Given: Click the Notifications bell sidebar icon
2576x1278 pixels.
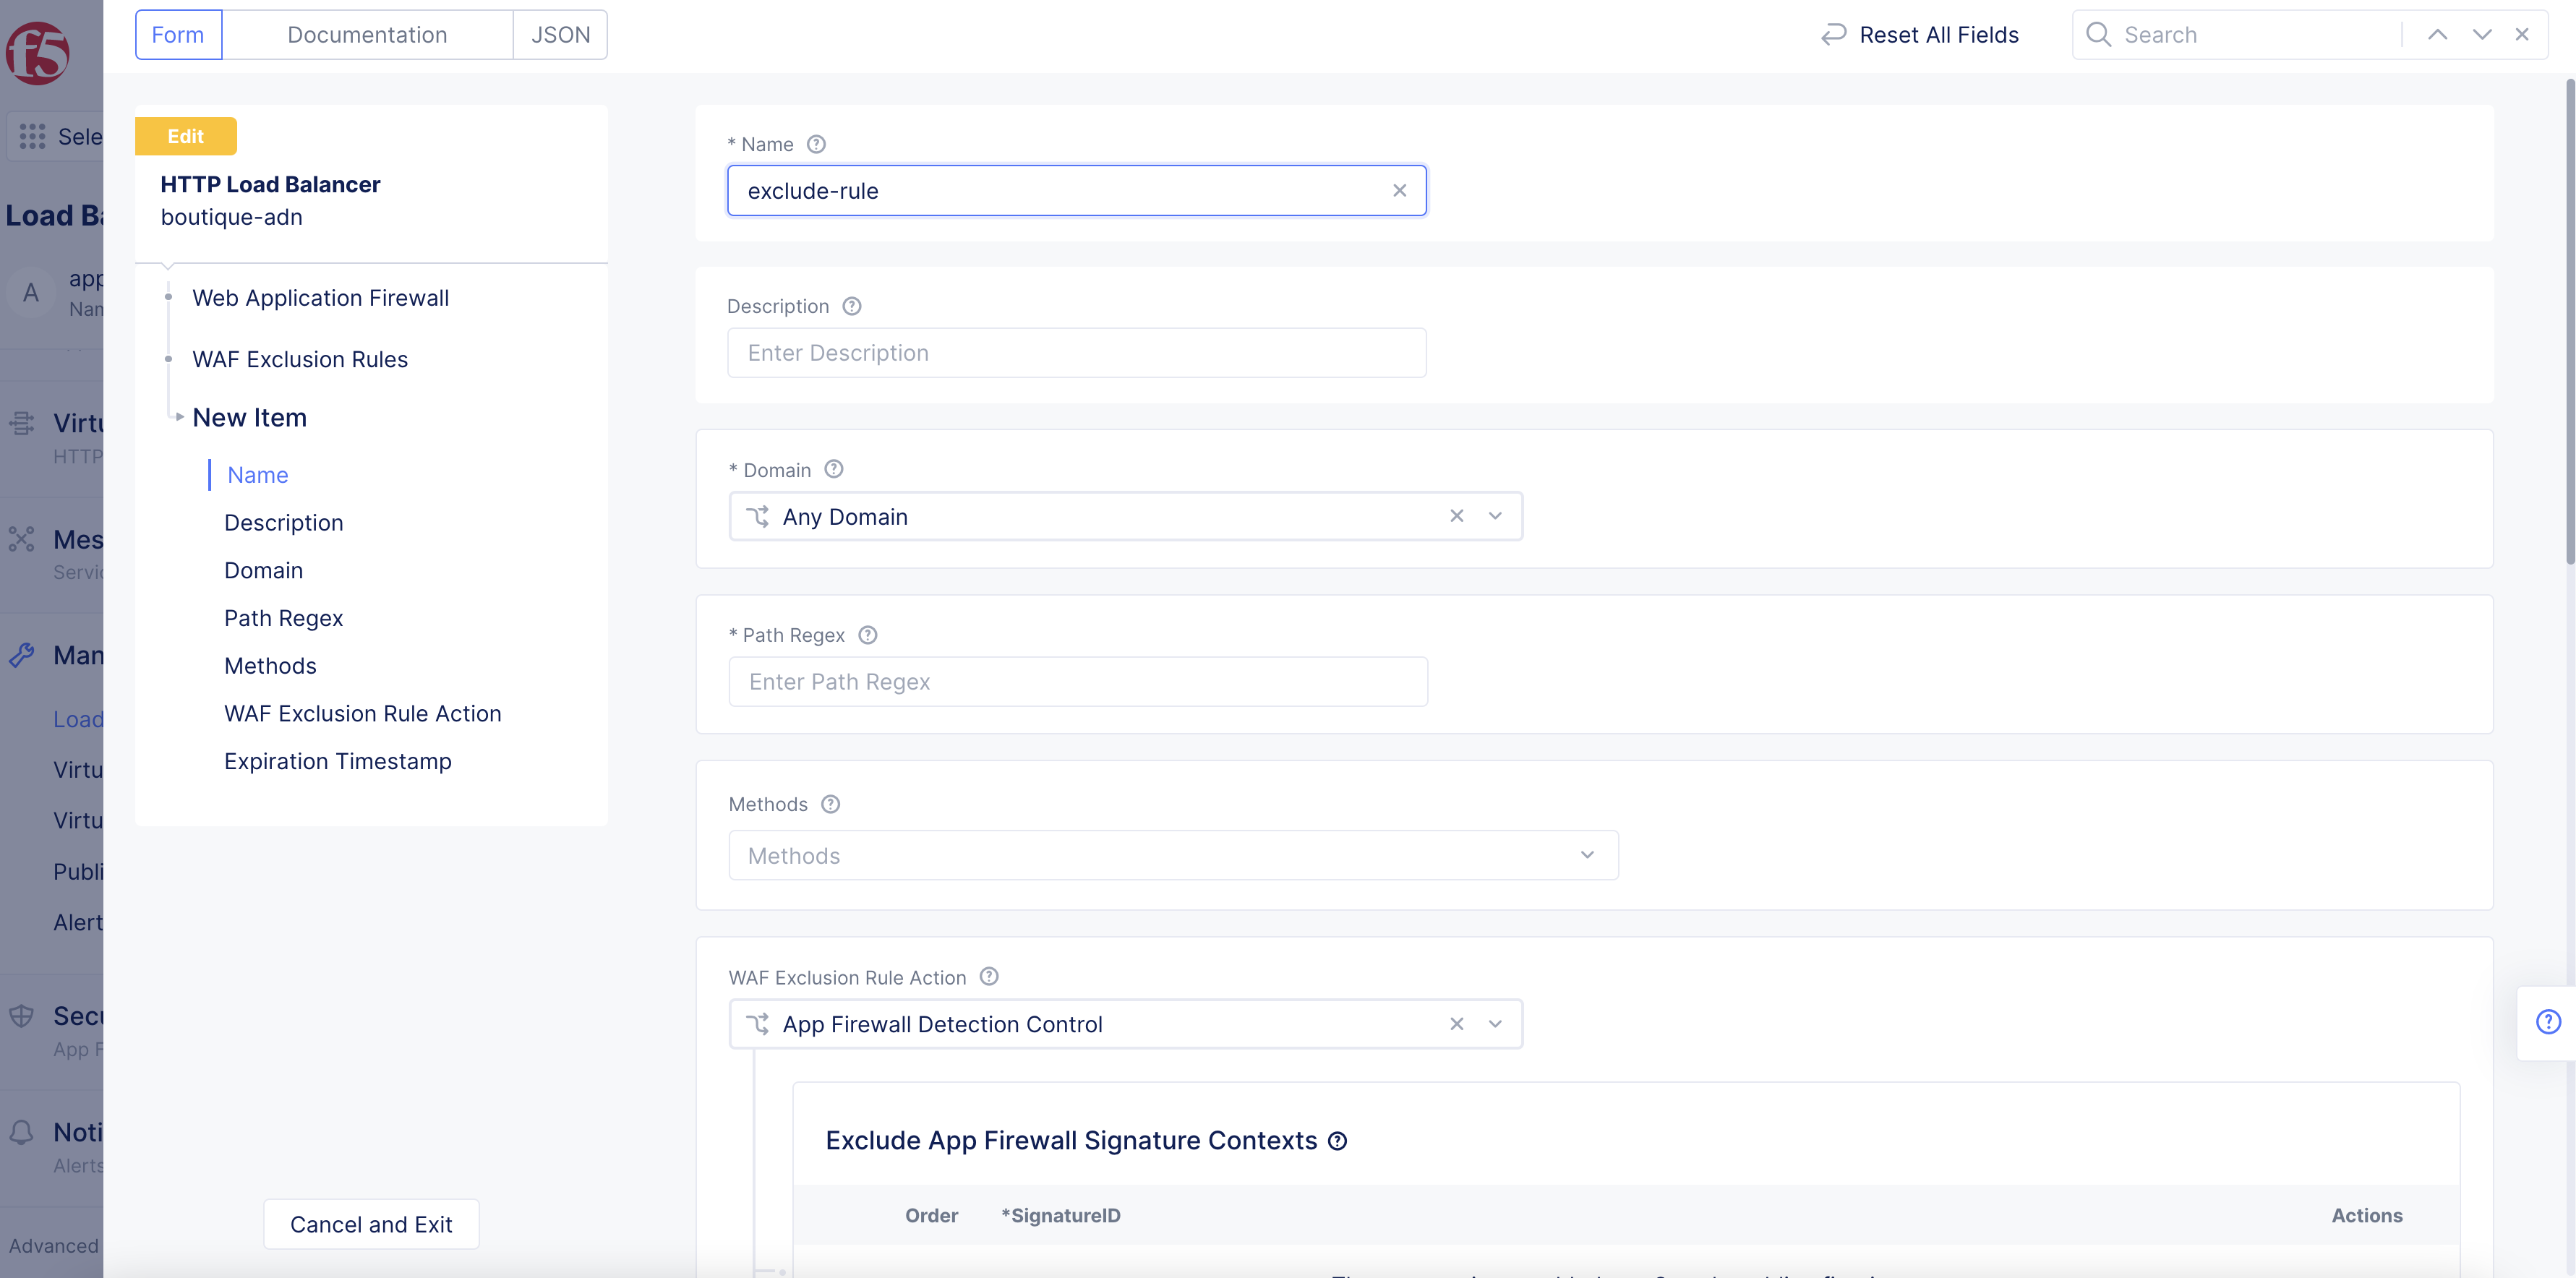Looking at the screenshot, I should point(22,1132).
